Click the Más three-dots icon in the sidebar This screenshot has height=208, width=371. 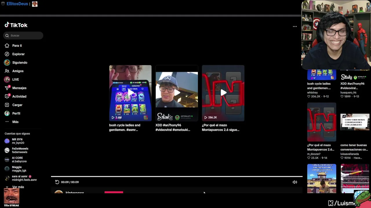(x=7, y=122)
